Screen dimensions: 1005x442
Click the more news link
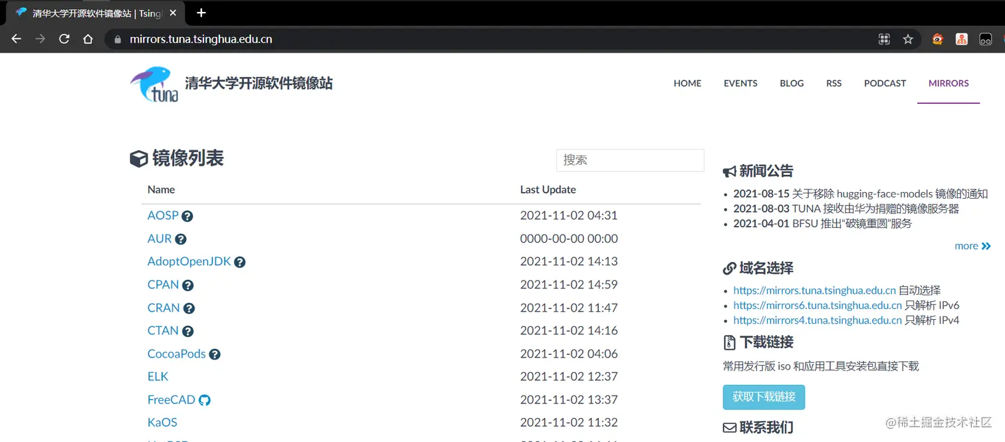972,246
